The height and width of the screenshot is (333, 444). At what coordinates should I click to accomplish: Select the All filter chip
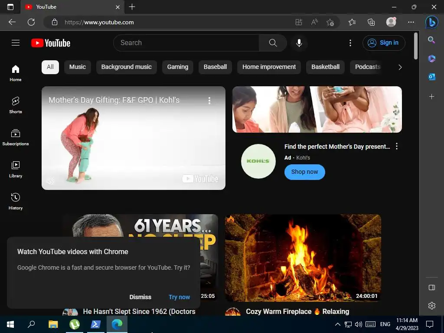coord(50,67)
